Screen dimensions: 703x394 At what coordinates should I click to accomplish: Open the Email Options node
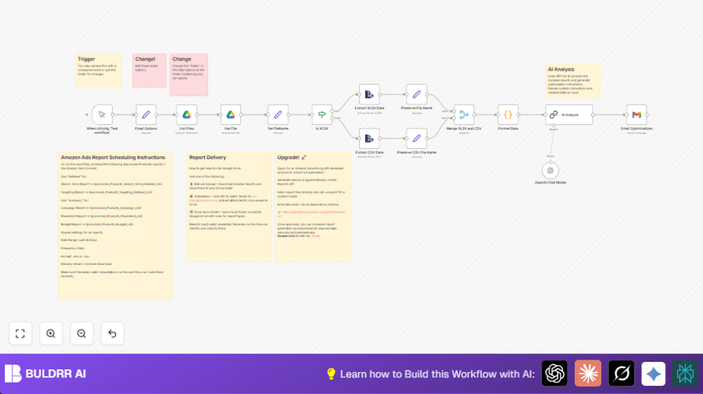point(146,115)
